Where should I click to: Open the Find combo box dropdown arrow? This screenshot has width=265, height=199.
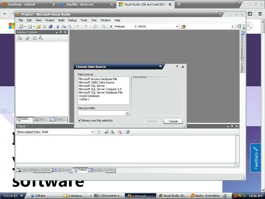(x=232, y=27)
